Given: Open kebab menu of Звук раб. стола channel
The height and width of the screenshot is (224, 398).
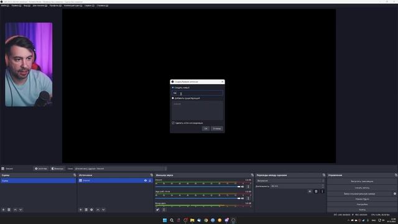Looking at the screenshot, I should point(248,198).
